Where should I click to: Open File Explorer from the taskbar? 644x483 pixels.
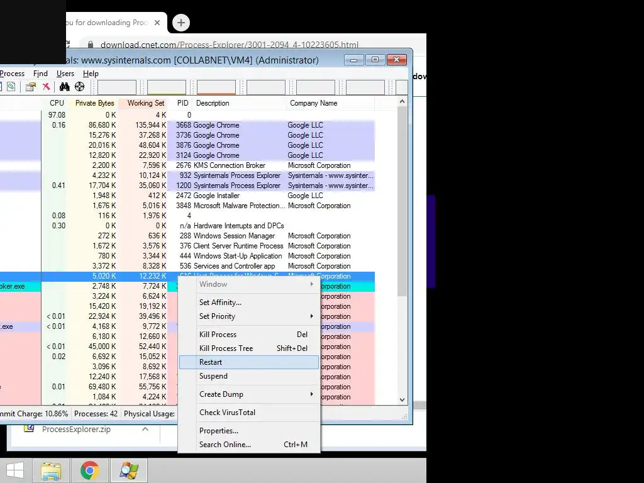click(50, 470)
